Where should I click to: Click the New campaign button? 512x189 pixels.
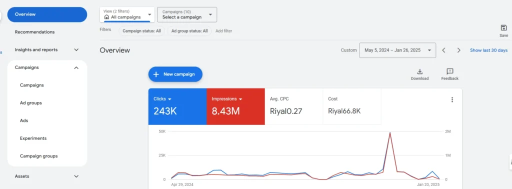pos(175,74)
